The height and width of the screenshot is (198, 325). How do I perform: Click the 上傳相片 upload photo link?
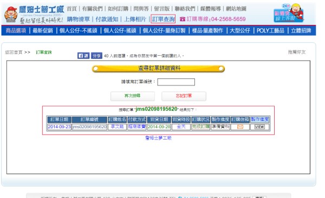[135, 19]
